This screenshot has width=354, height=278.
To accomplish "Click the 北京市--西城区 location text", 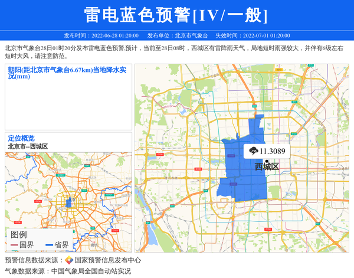I will 28,146.
